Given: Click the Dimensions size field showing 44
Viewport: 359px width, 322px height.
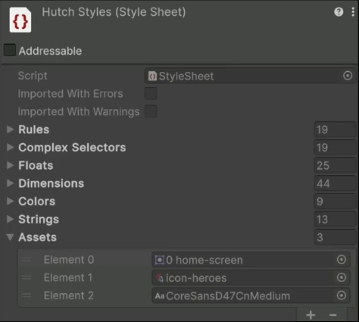Looking at the screenshot, I should pos(335,183).
